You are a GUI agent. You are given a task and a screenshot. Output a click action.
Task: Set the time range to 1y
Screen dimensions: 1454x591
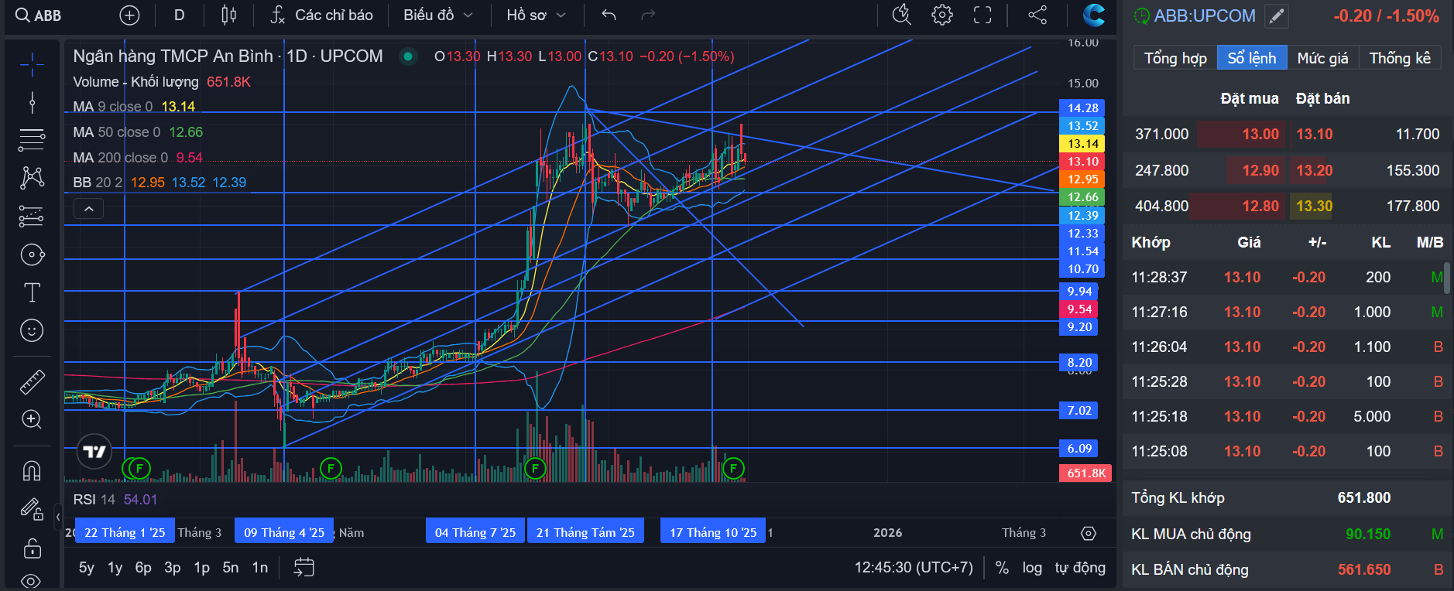(x=115, y=568)
